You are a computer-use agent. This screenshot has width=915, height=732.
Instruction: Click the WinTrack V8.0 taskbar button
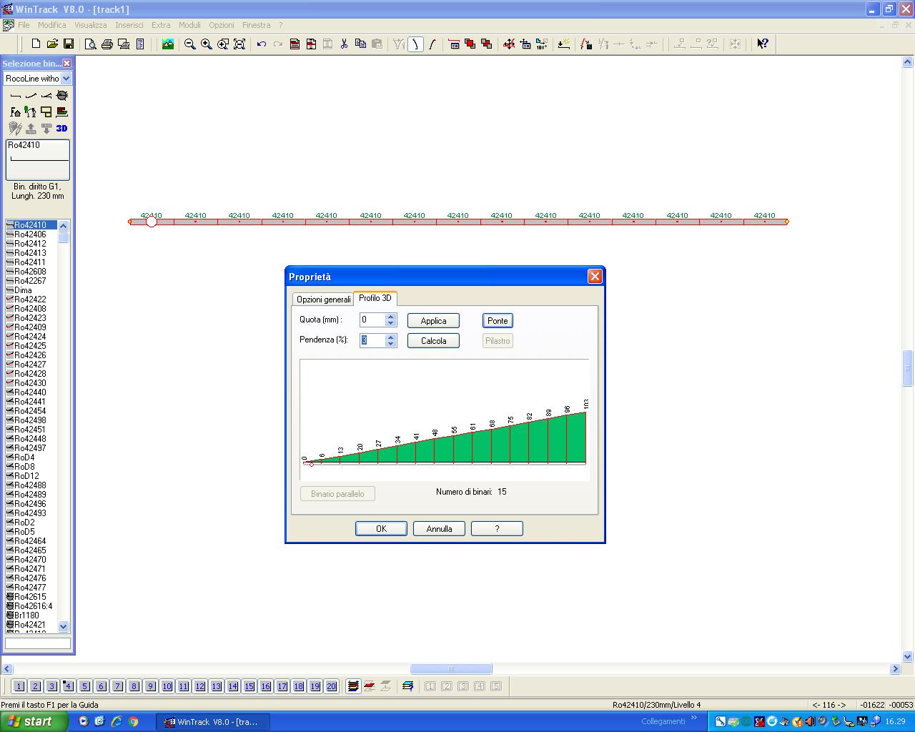pyautogui.click(x=214, y=722)
